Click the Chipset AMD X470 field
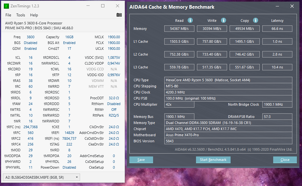This screenshot has width=302, height=186. 228,129
